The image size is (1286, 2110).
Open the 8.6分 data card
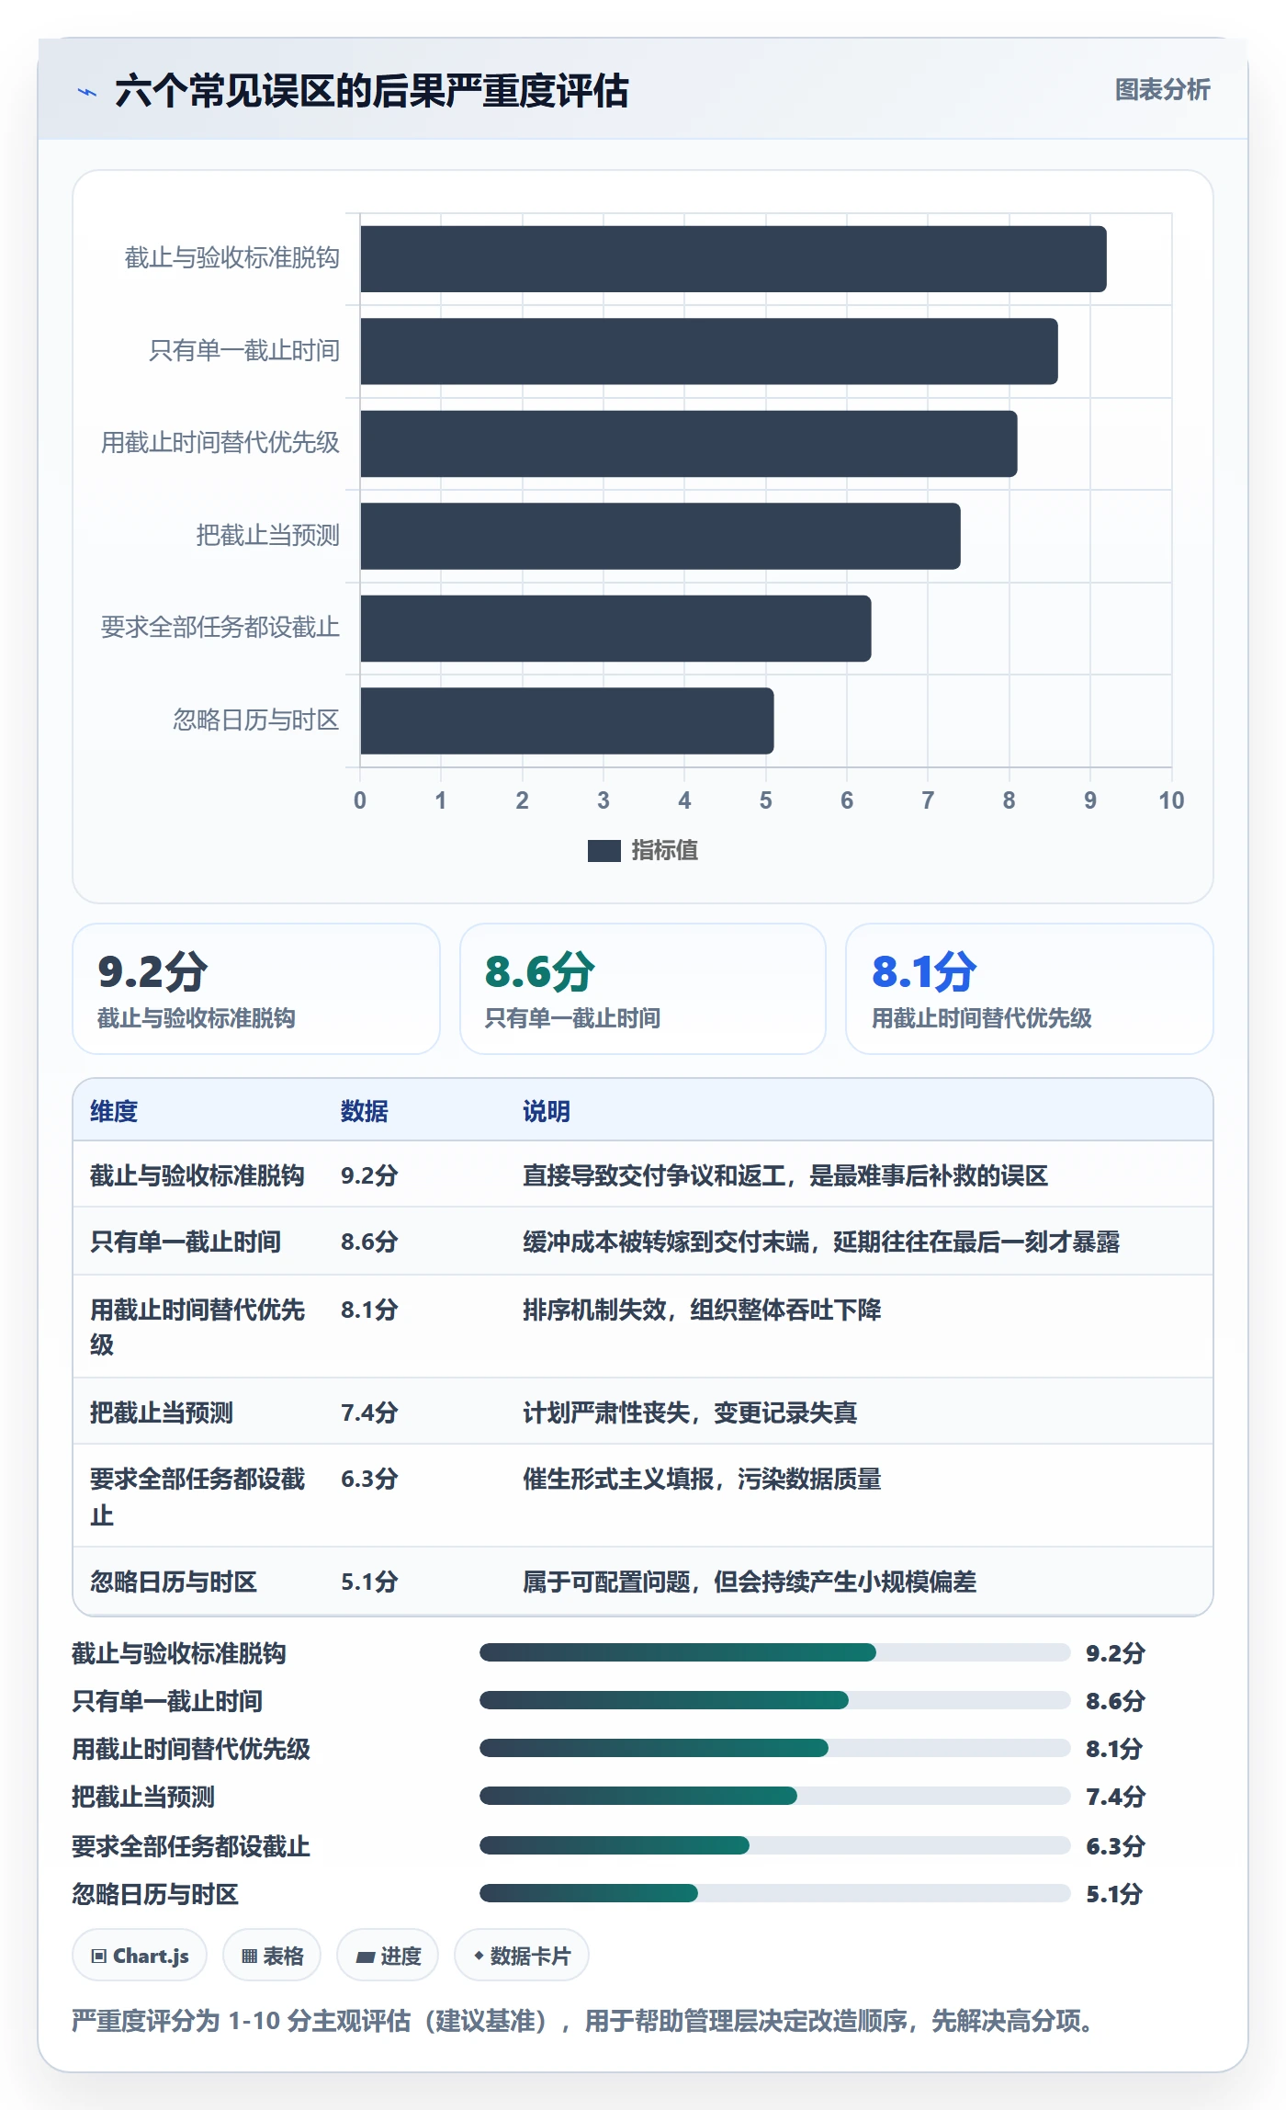coord(643,989)
